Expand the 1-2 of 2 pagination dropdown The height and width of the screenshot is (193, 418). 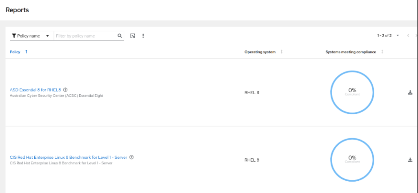coord(398,36)
